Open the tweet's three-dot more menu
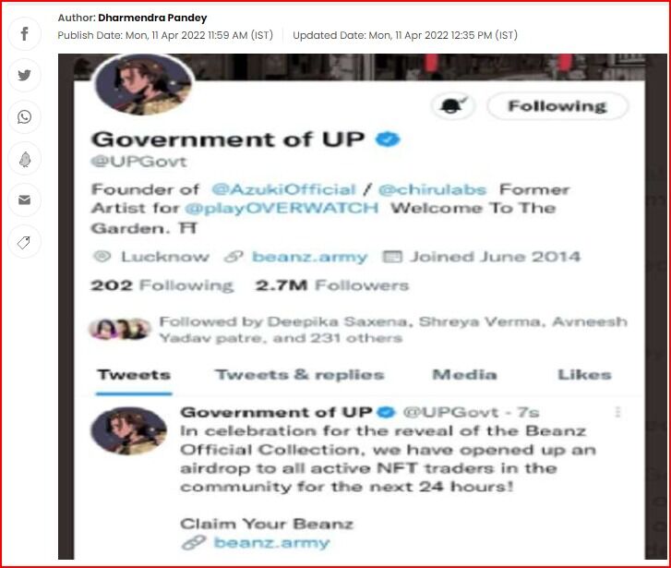This screenshot has width=671, height=568. pos(617,412)
